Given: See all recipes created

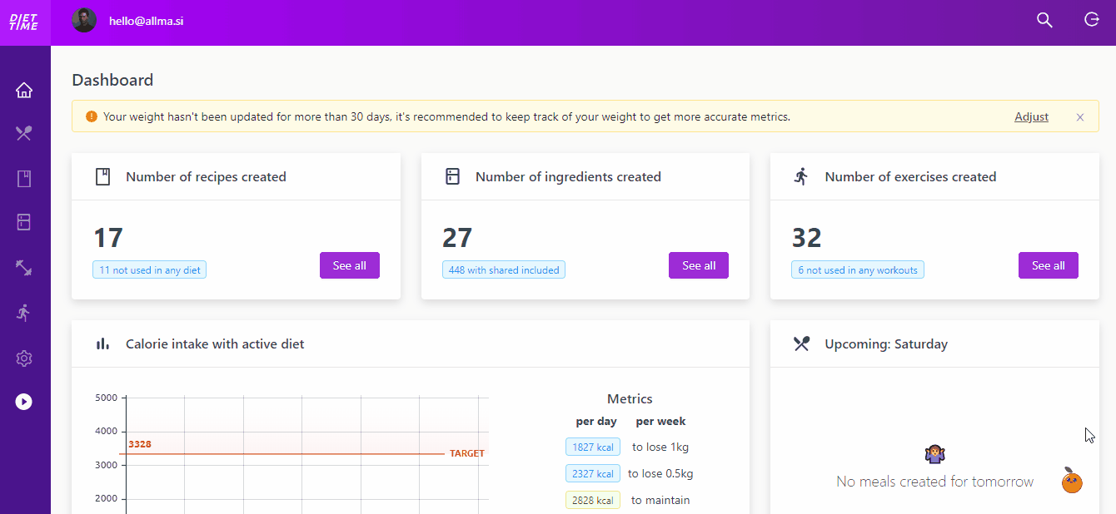Looking at the screenshot, I should tap(349, 265).
